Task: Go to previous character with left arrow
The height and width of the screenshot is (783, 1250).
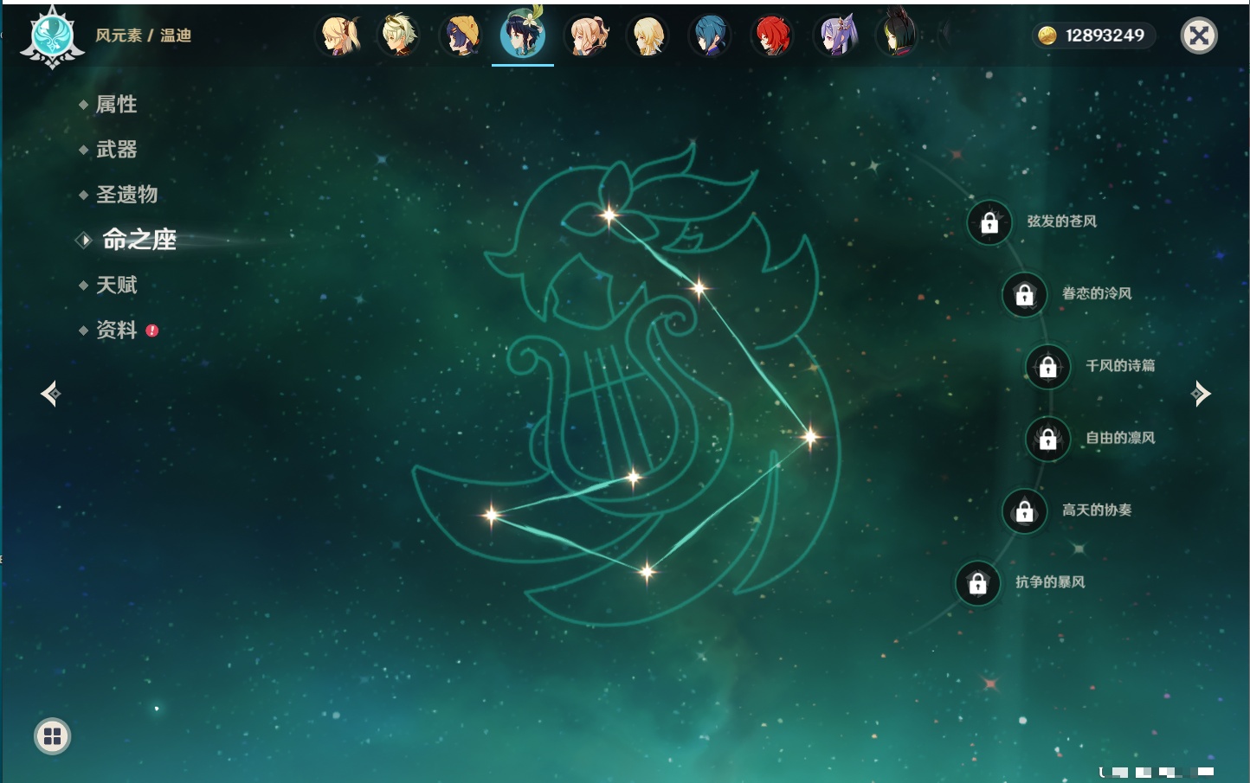Action: click(x=50, y=394)
